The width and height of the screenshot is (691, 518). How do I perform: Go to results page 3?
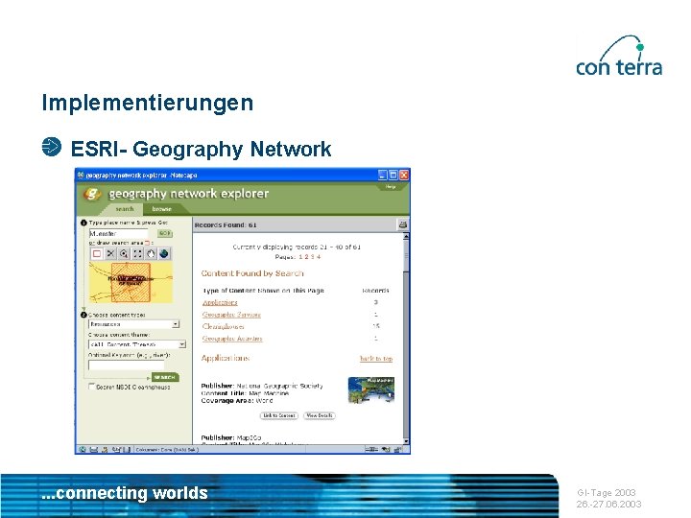click(x=313, y=257)
